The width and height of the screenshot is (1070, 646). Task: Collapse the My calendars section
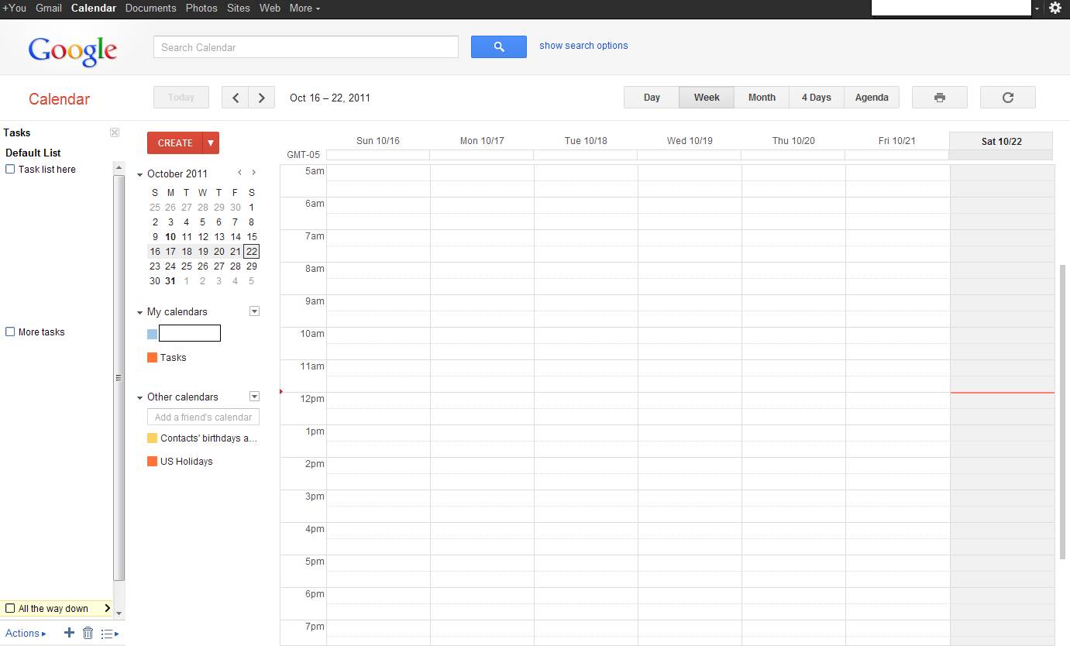pyautogui.click(x=140, y=312)
